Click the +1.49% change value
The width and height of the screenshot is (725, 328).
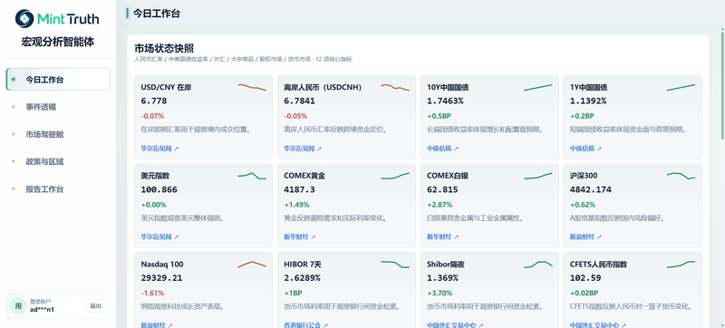pyautogui.click(x=297, y=205)
